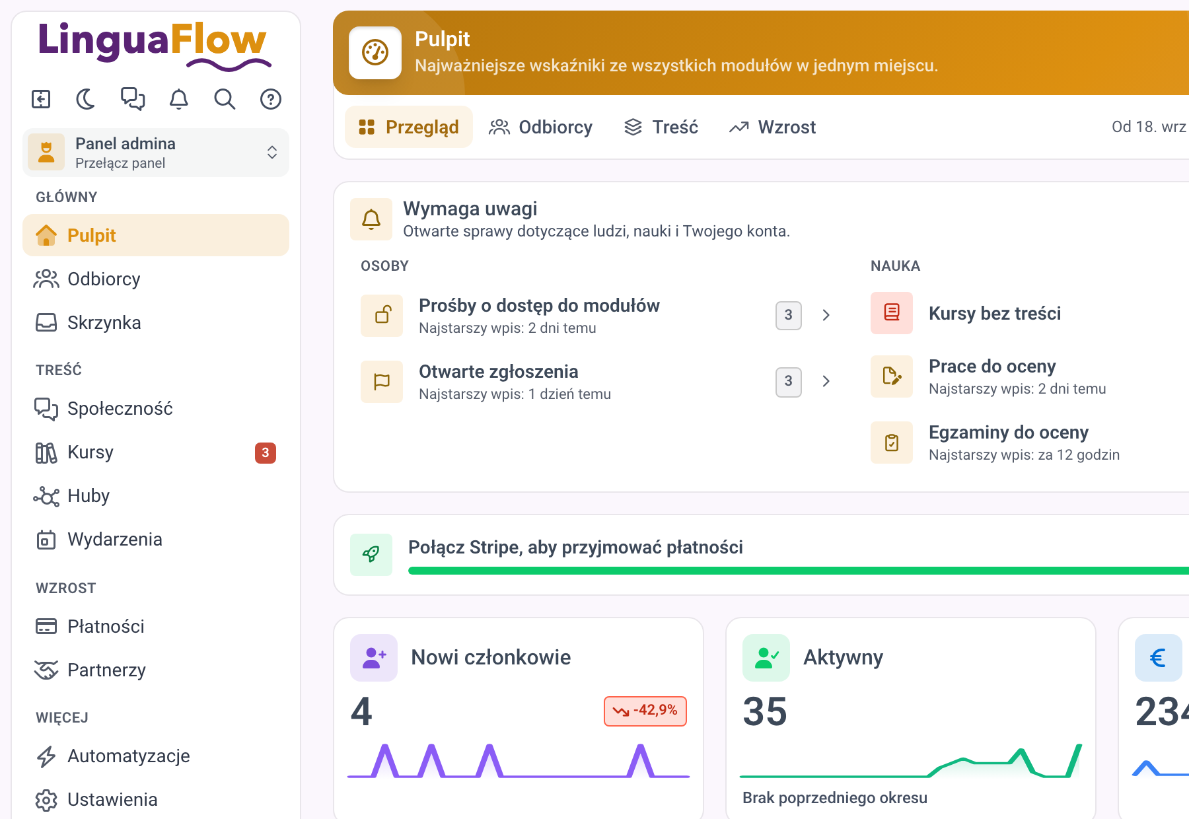Click the bell icon beside Wymaga uwagi
Image resolution: width=1189 pixels, height=819 pixels.
(371, 219)
